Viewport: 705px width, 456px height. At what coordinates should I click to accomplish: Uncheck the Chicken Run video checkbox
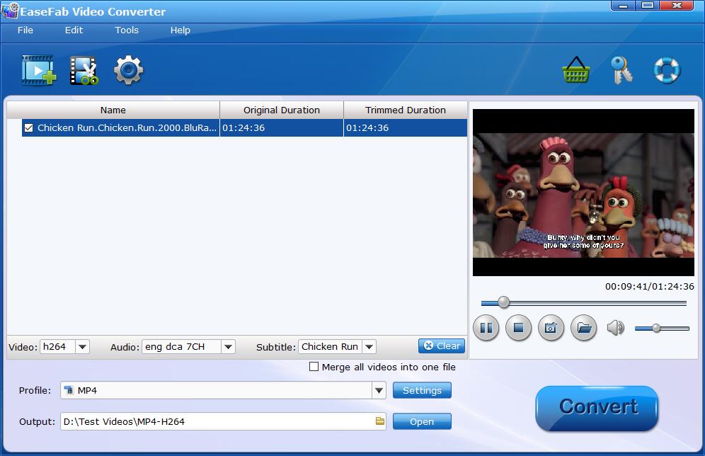pos(29,128)
